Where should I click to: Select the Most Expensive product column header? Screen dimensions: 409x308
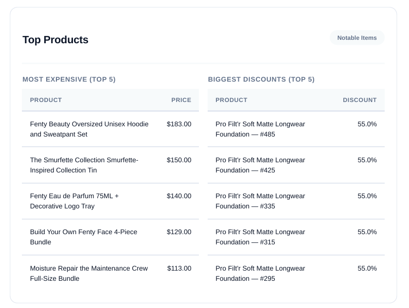(46, 100)
